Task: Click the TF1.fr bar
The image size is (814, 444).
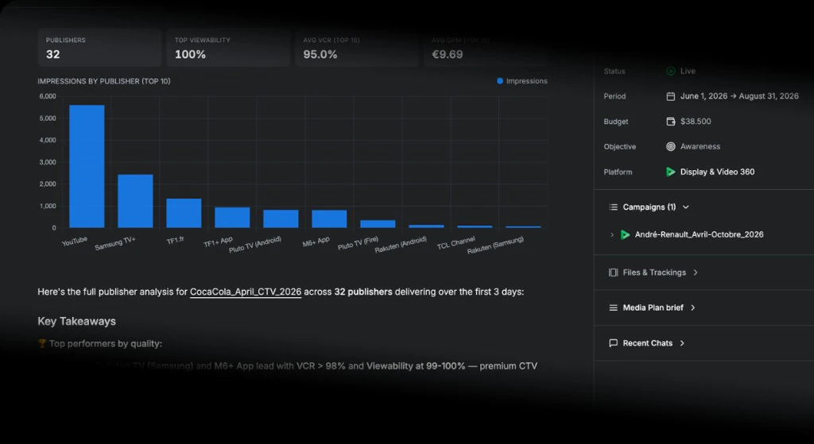Action: [x=184, y=213]
